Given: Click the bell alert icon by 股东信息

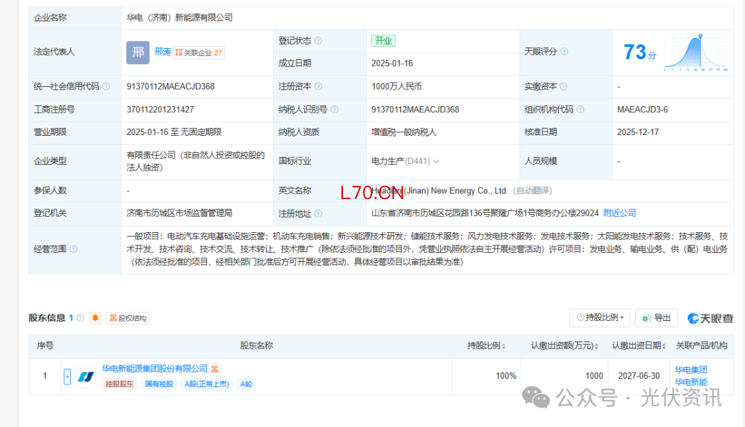Looking at the screenshot, I should pos(95,318).
